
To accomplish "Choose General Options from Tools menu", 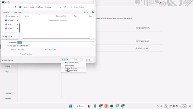I will tap(71, 68).
